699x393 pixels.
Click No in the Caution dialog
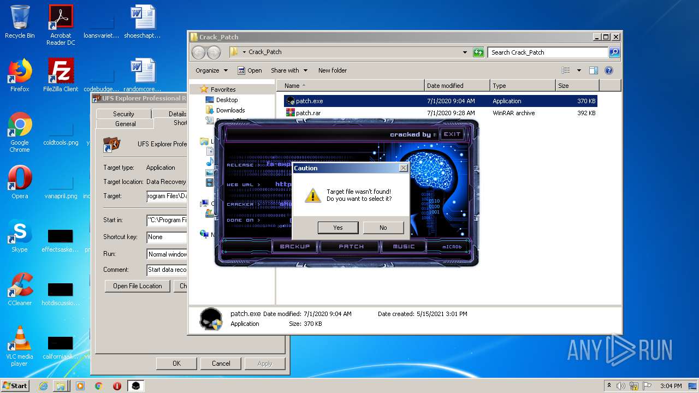(383, 228)
